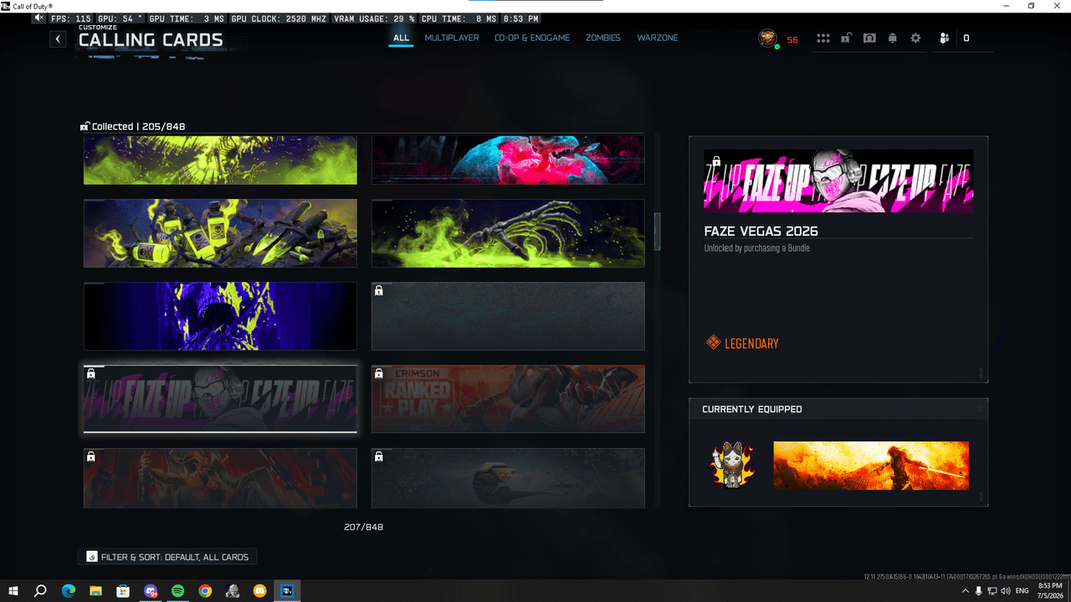The image size is (1071, 602).
Task: Switch to the ALL tab
Action: (402, 38)
